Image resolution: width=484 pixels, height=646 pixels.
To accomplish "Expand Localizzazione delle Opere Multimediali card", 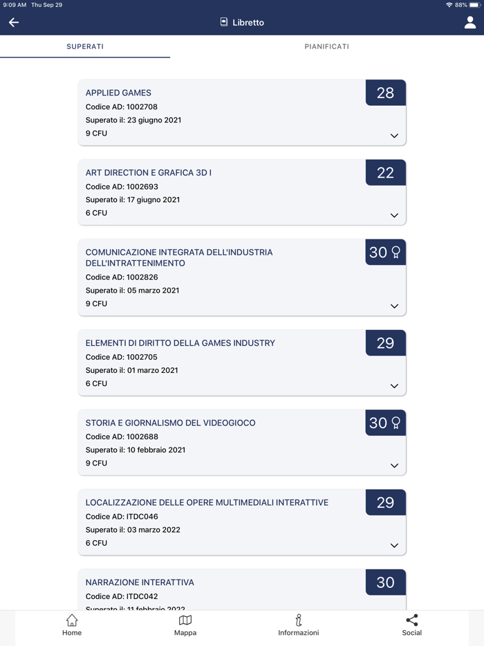I will pos(394,546).
